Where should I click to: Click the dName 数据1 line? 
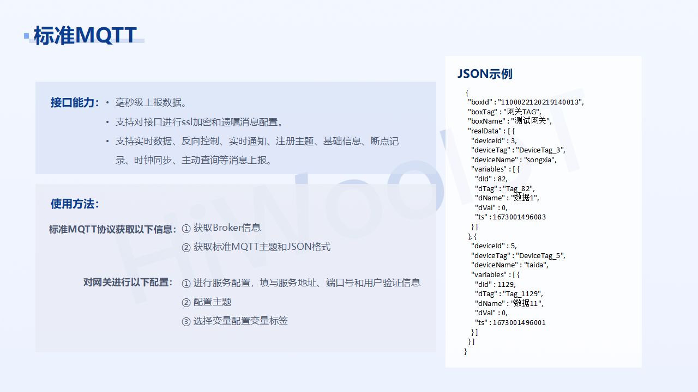(x=507, y=198)
